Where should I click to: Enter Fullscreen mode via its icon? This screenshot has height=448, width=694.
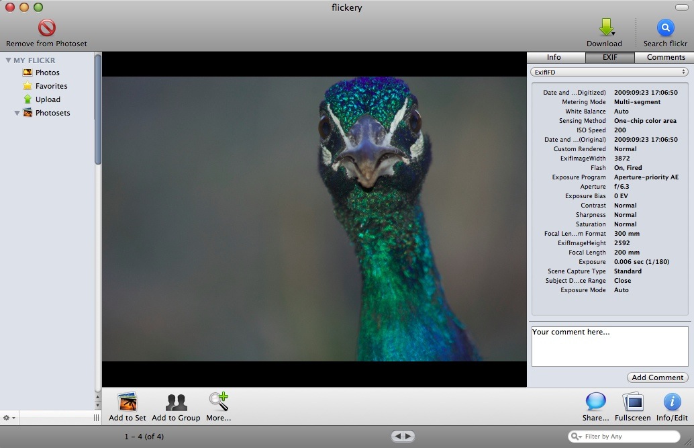[632, 400]
